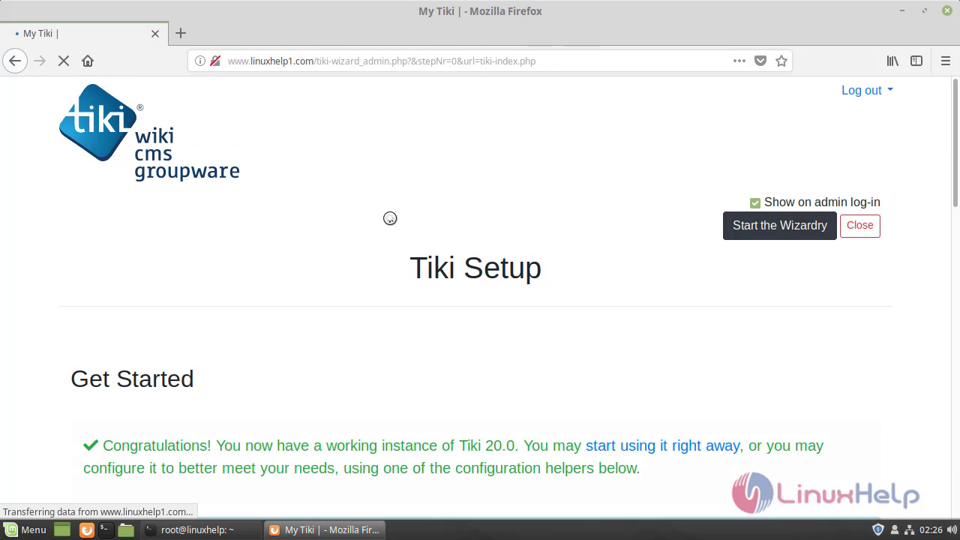
Task: Select the My Tiki browser tab
Action: click(82, 34)
